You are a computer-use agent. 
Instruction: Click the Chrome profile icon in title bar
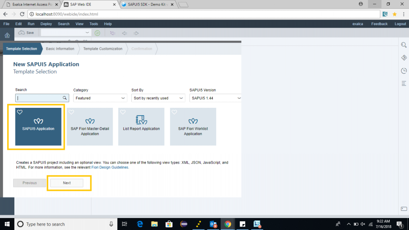361,4
